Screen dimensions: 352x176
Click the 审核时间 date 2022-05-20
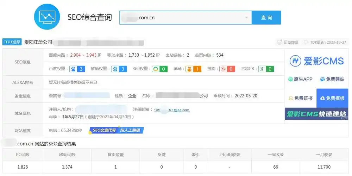coord(246,96)
